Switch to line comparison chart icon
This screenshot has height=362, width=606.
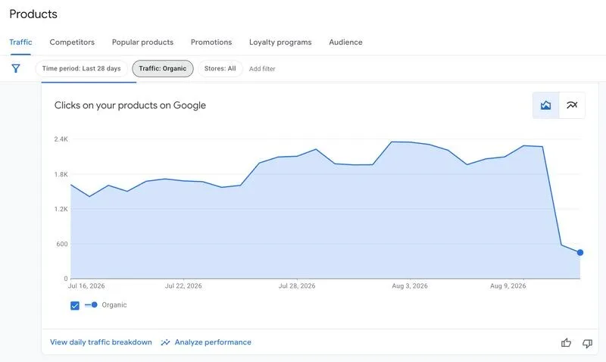(572, 105)
